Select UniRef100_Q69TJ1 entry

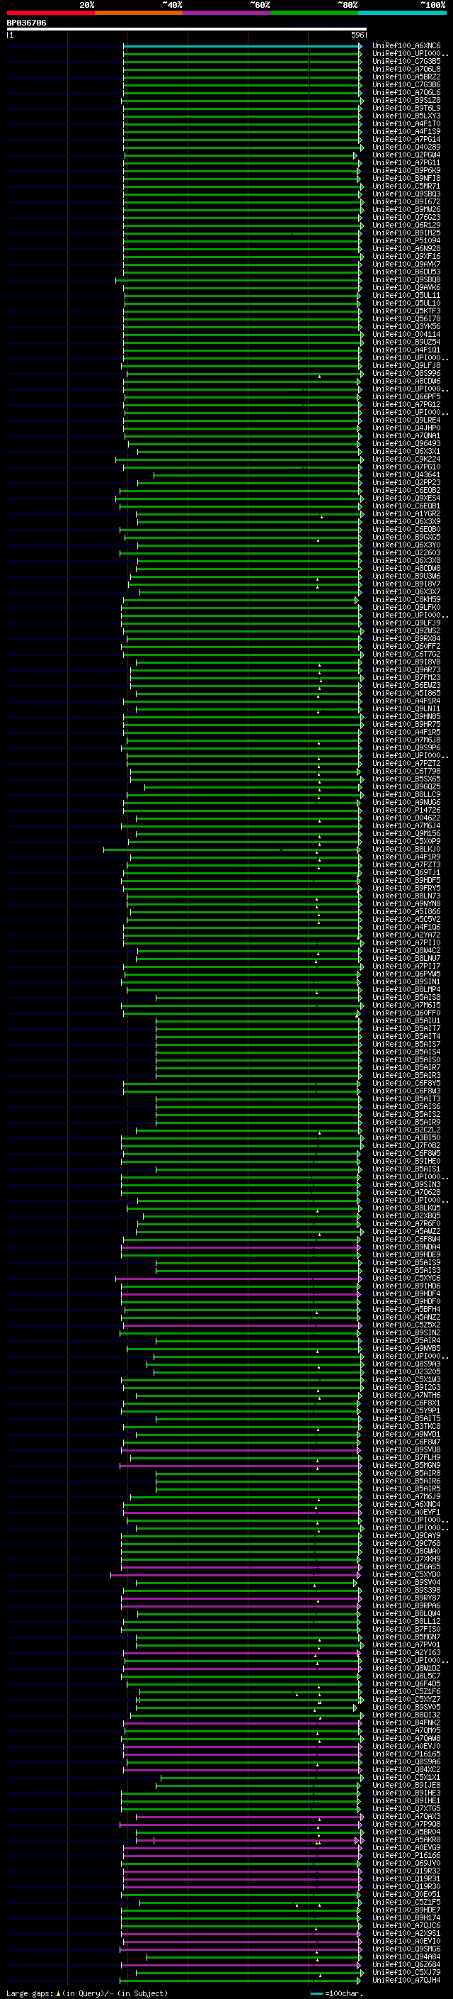(x=406, y=873)
